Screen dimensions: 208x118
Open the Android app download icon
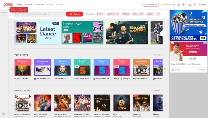tap(183, 4)
